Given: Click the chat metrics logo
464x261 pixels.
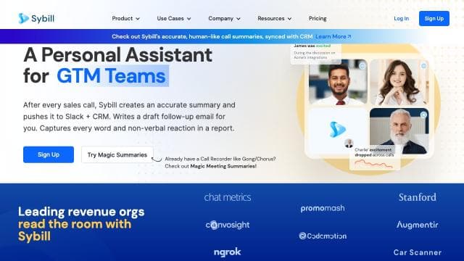Looking at the screenshot, I should 228,197.
